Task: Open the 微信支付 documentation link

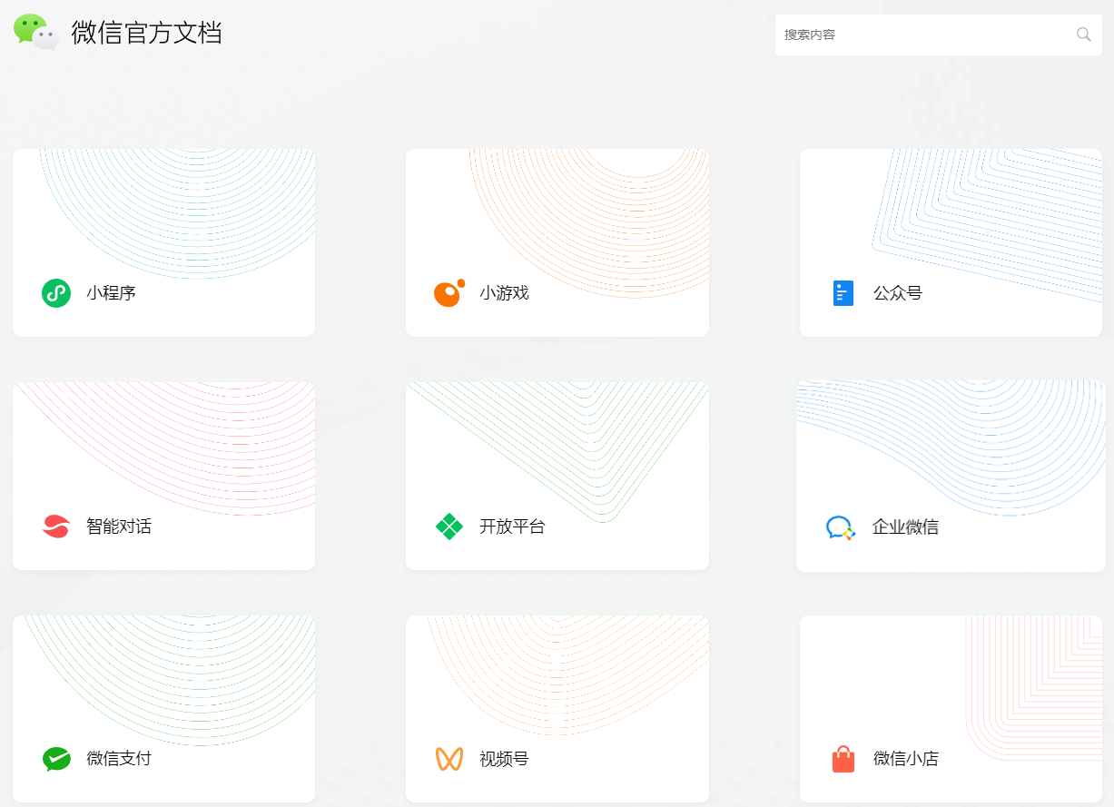Action: click(119, 759)
